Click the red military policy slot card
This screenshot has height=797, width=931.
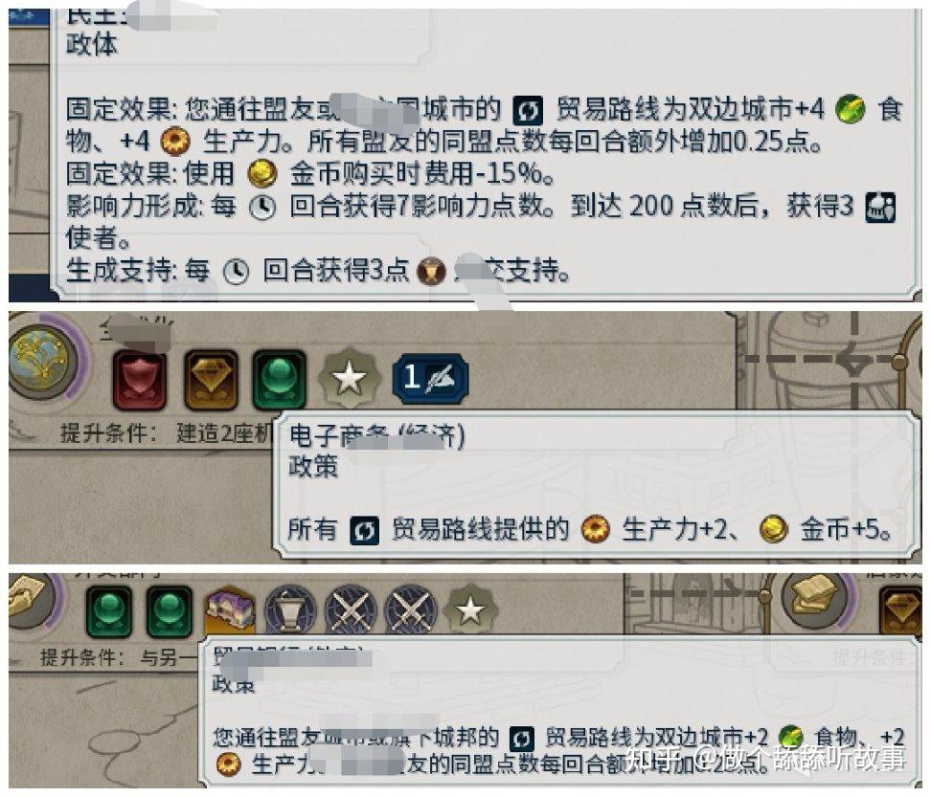140,380
